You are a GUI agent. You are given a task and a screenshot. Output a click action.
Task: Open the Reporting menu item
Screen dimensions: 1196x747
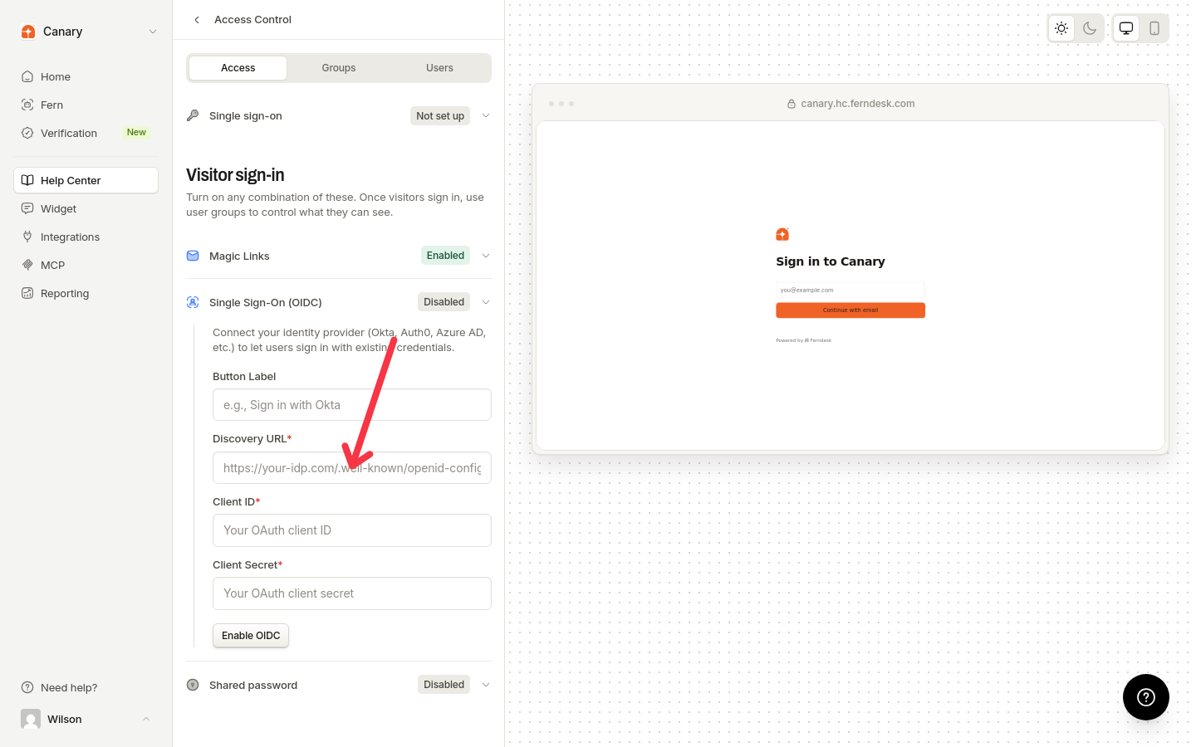(x=86, y=293)
